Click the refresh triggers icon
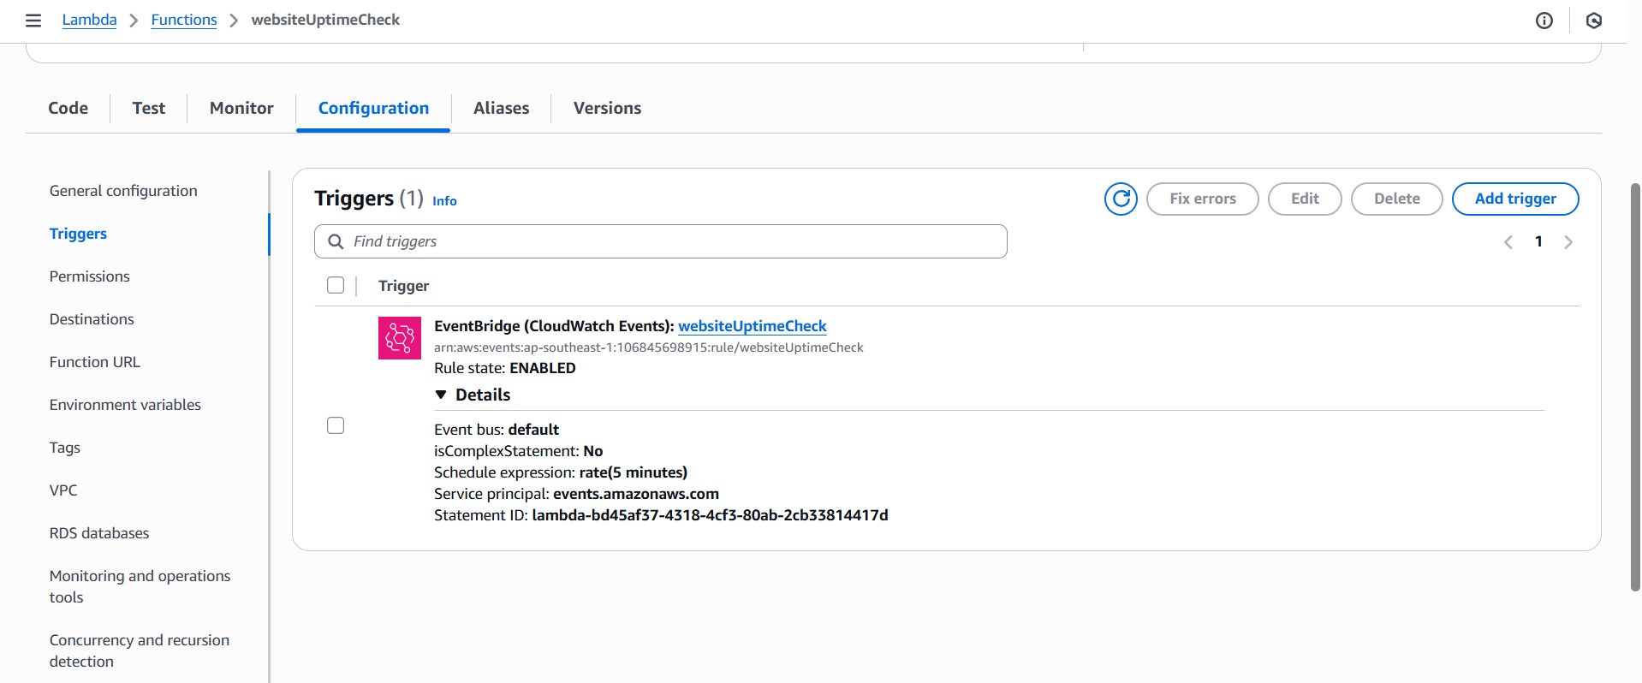This screenshot has width=1642, height=683. pyautogui.click(x=1121, y=199)
